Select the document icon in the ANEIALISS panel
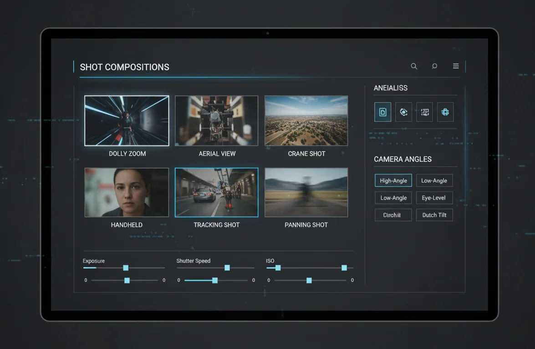The width and height of the screenshot is (535, 349). pos(382,112)
